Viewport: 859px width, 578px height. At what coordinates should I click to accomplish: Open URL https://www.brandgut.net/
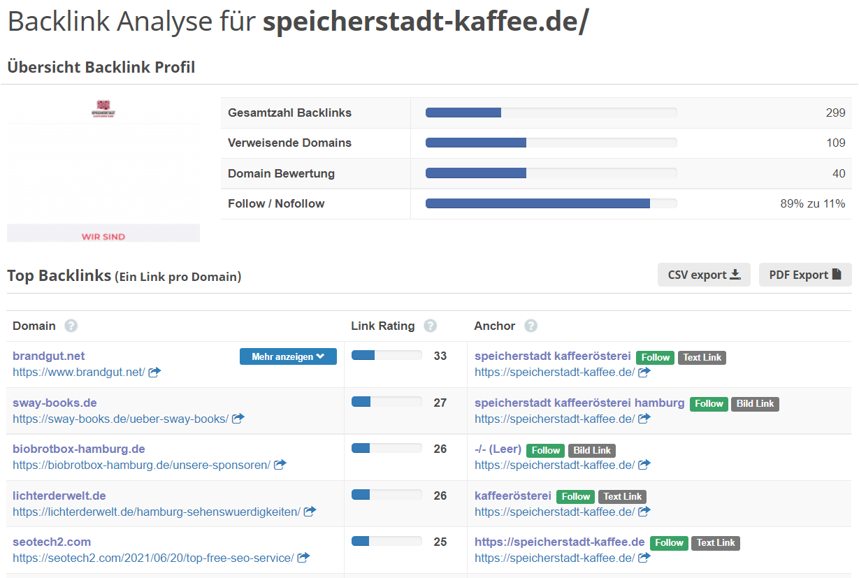(x=79, y=373)
